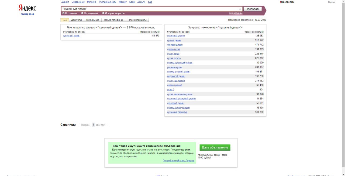Open the купить кухонный уголок query
The width and height of the screenshot is (345, 176).
[180, 63]
